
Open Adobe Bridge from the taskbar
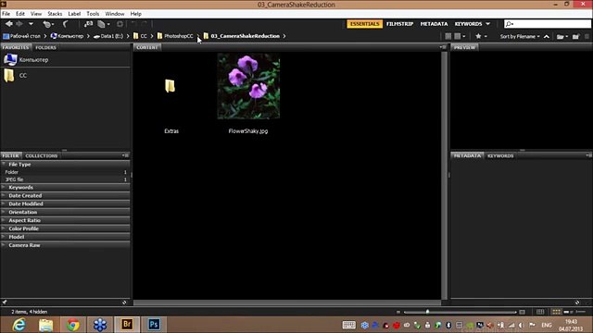tap(127, 325)
